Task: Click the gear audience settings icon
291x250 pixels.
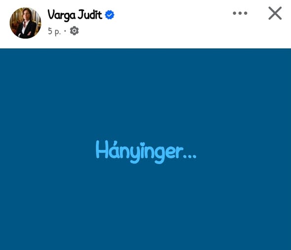Action: tap(74, 31)
